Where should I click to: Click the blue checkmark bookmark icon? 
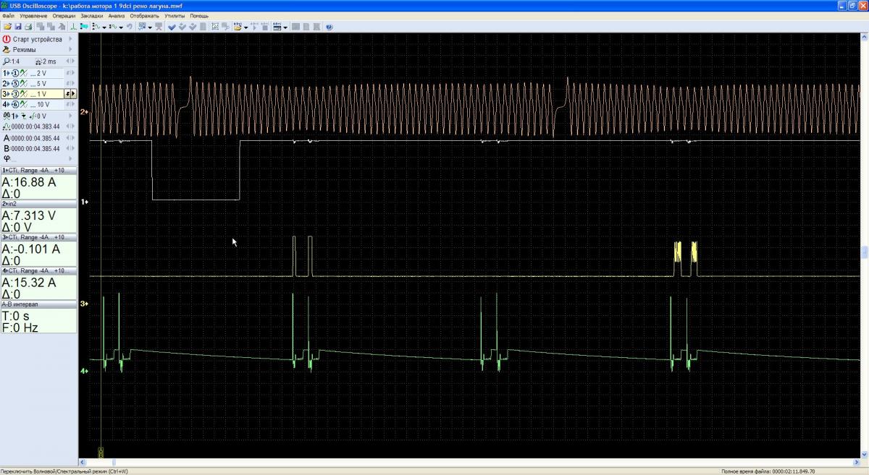(172, 27)
